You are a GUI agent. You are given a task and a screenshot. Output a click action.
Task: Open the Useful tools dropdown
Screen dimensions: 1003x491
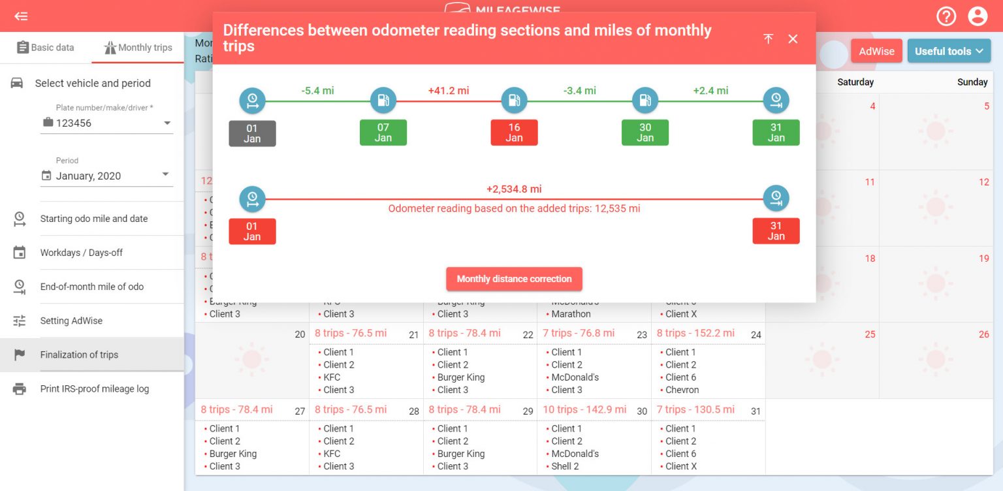949,50
